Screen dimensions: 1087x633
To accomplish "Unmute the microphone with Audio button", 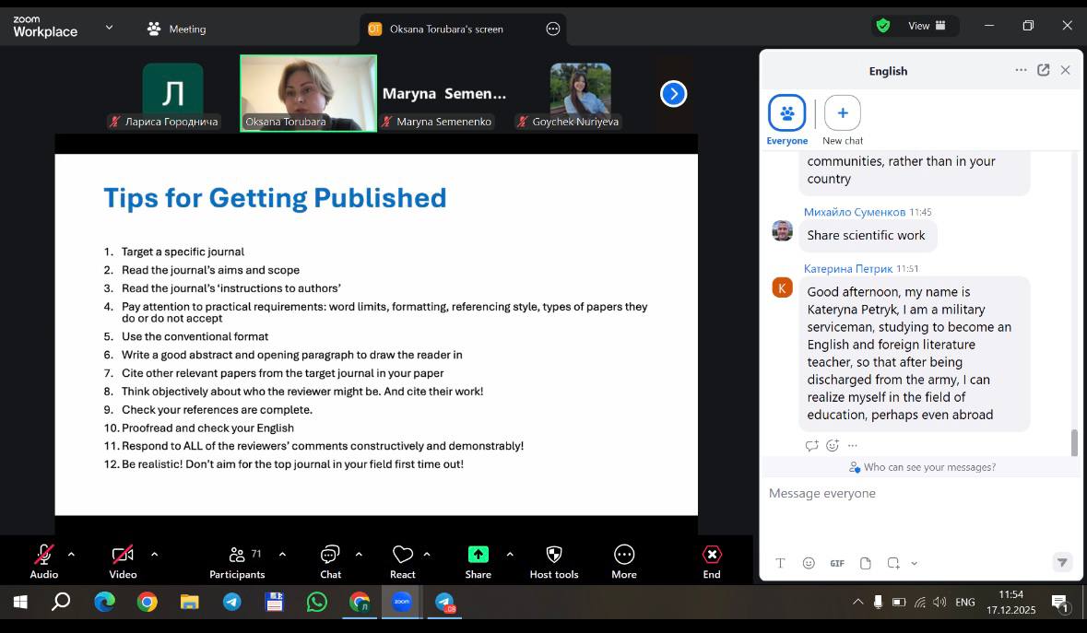I will coord(43,555).
